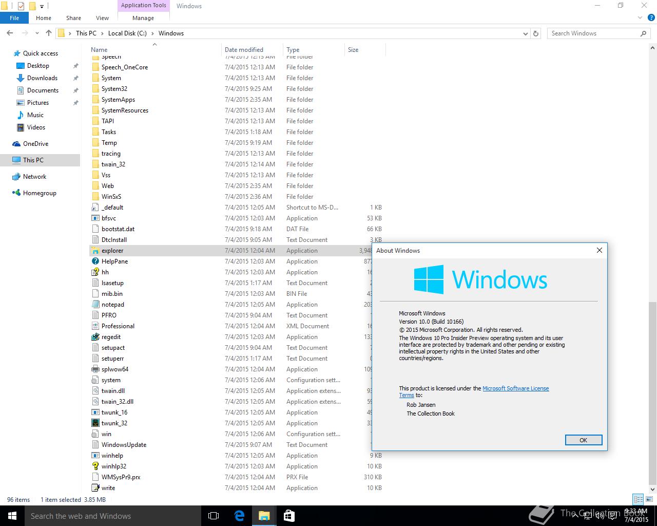657x526 pixels.
Task: Go up one folder level
Action: pyautogui.click(x=49, y=33)
